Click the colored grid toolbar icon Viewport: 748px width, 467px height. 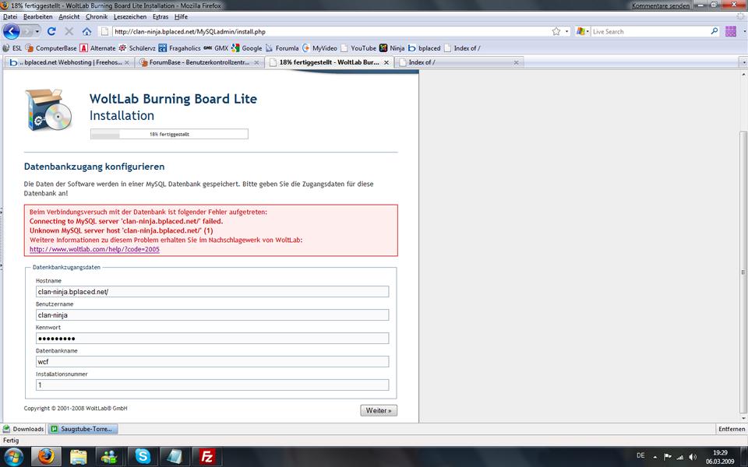(x=731, y=31)
